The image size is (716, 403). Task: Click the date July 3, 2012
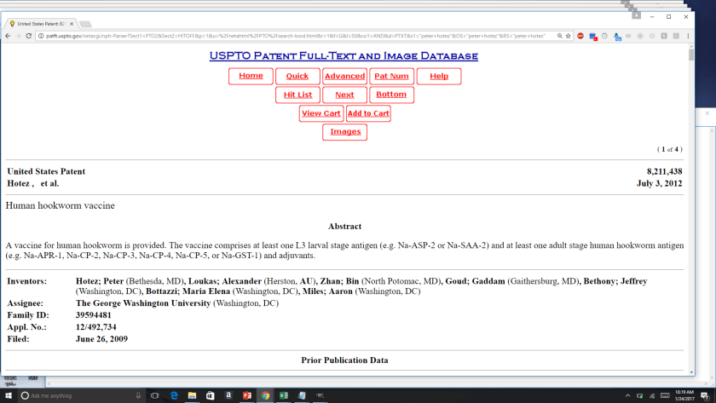pos(660,183)
